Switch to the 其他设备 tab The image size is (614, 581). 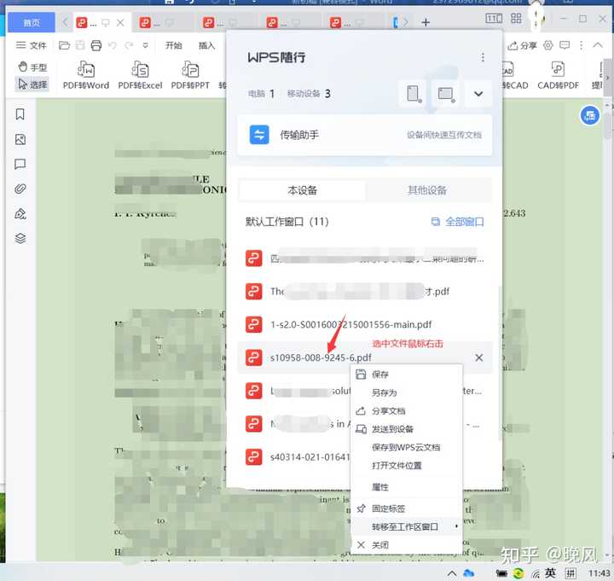tap(427, 190)
